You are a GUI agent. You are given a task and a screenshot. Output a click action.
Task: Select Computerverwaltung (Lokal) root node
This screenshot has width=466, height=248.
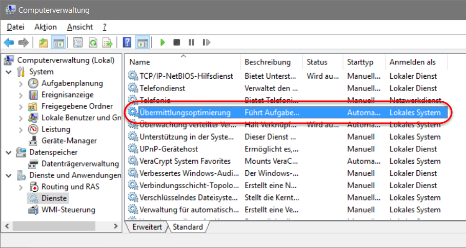[66, 60]
